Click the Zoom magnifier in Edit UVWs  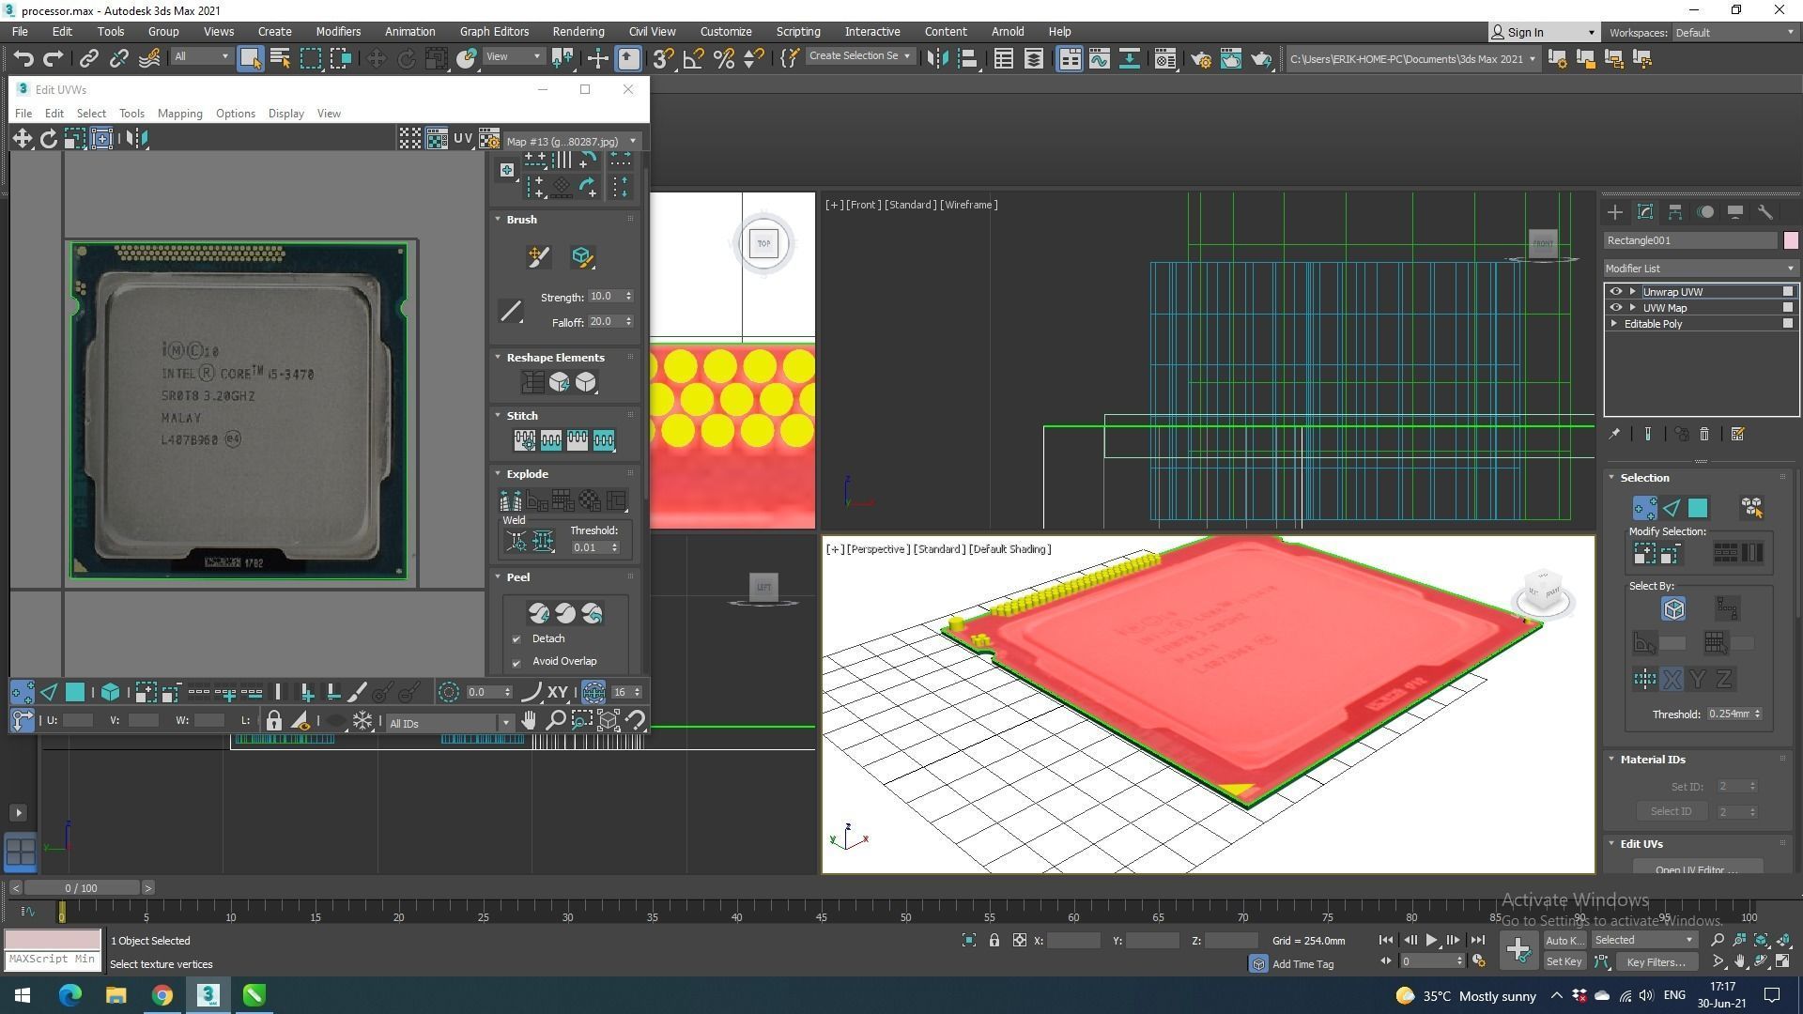coord(555,720)
